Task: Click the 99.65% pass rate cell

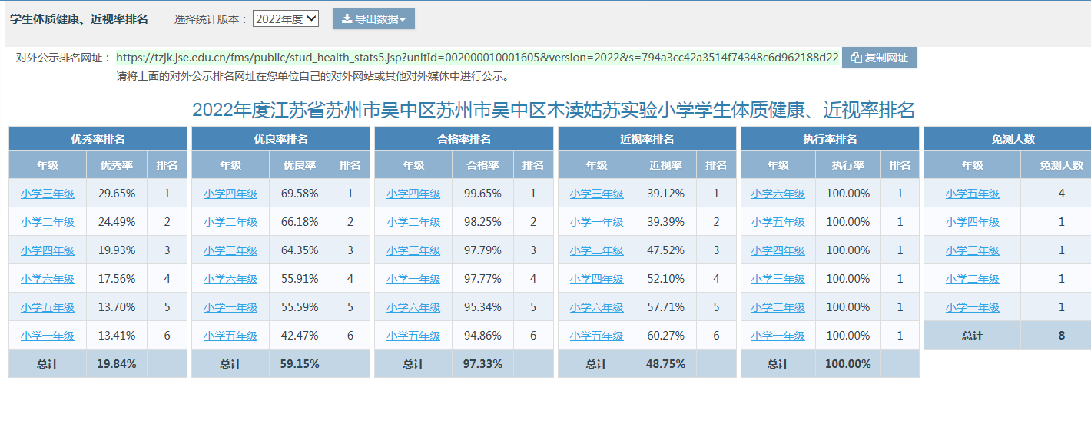Action: (x=482, y=194)
